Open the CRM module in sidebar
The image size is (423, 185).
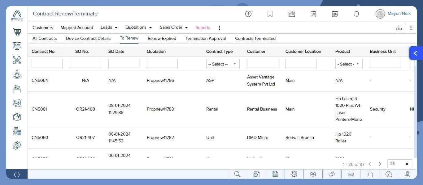pyautogui.click(x=17, y=46)
